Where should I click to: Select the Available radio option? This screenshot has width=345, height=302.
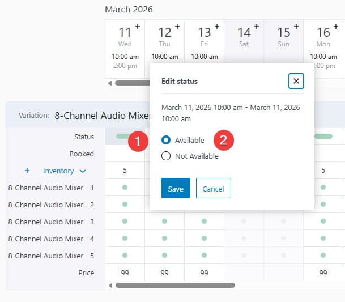click(x=166, y=140)
